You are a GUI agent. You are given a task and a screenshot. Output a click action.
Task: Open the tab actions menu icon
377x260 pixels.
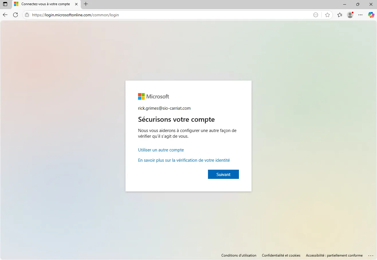pyautogui.click(x=5, y=4)
